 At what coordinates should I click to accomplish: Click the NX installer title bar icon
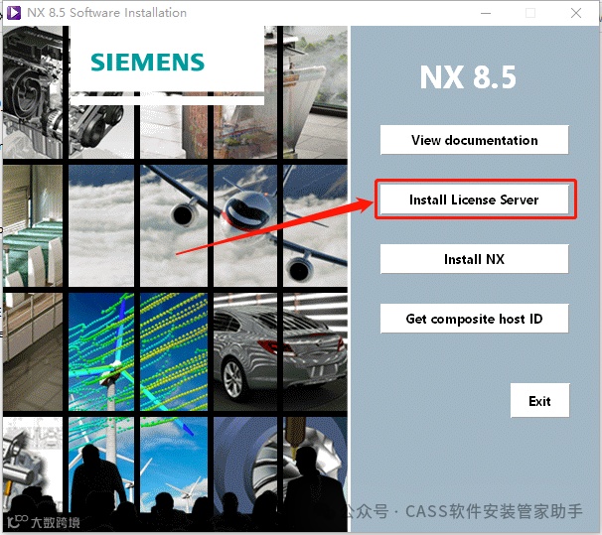pyautogui.click(x=14, y=13)
